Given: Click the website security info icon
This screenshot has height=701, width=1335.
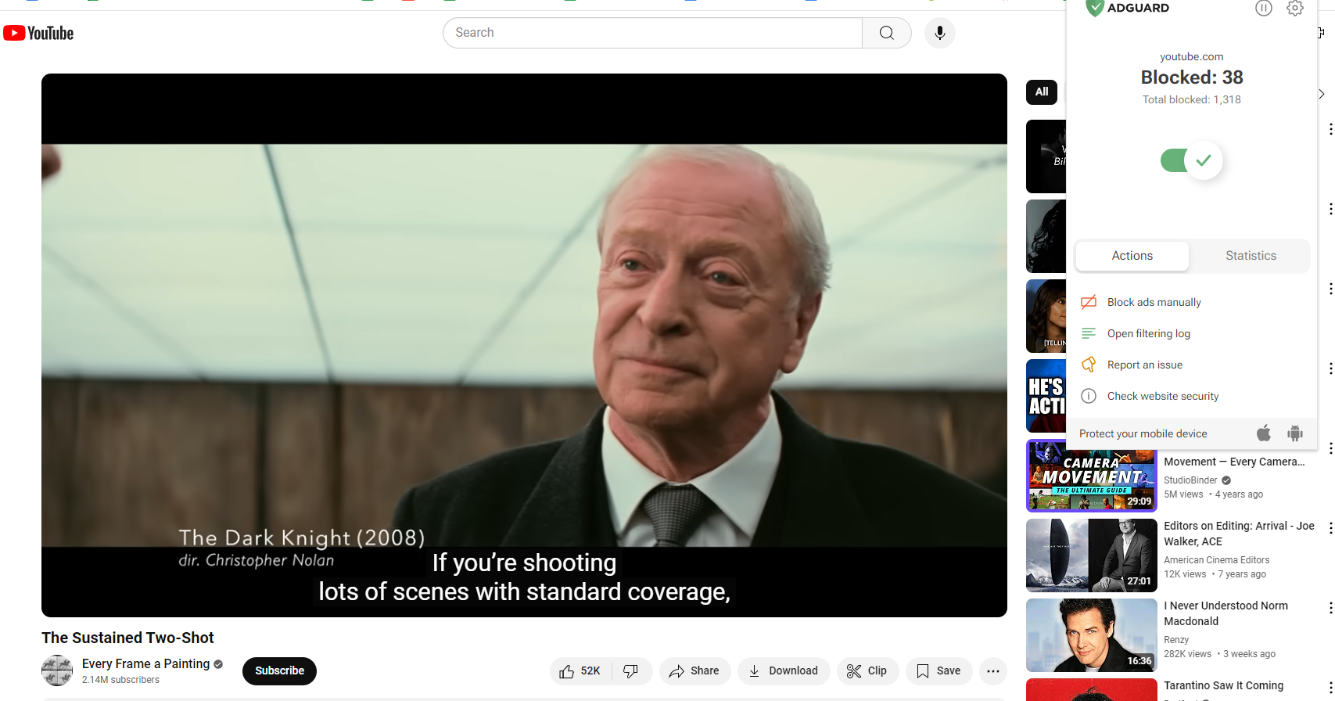Looking at the screenshot, I should pos(1089,396).
